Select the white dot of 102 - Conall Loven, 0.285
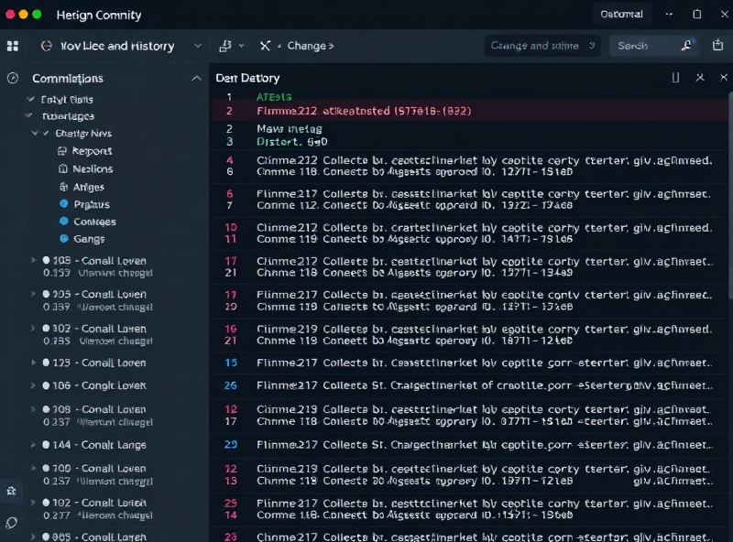The height and width of the screenshot is (542, 733). [46, 328]
